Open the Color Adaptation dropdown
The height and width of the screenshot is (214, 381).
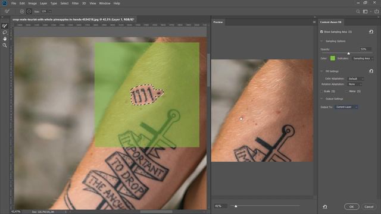tap(355, 78)
